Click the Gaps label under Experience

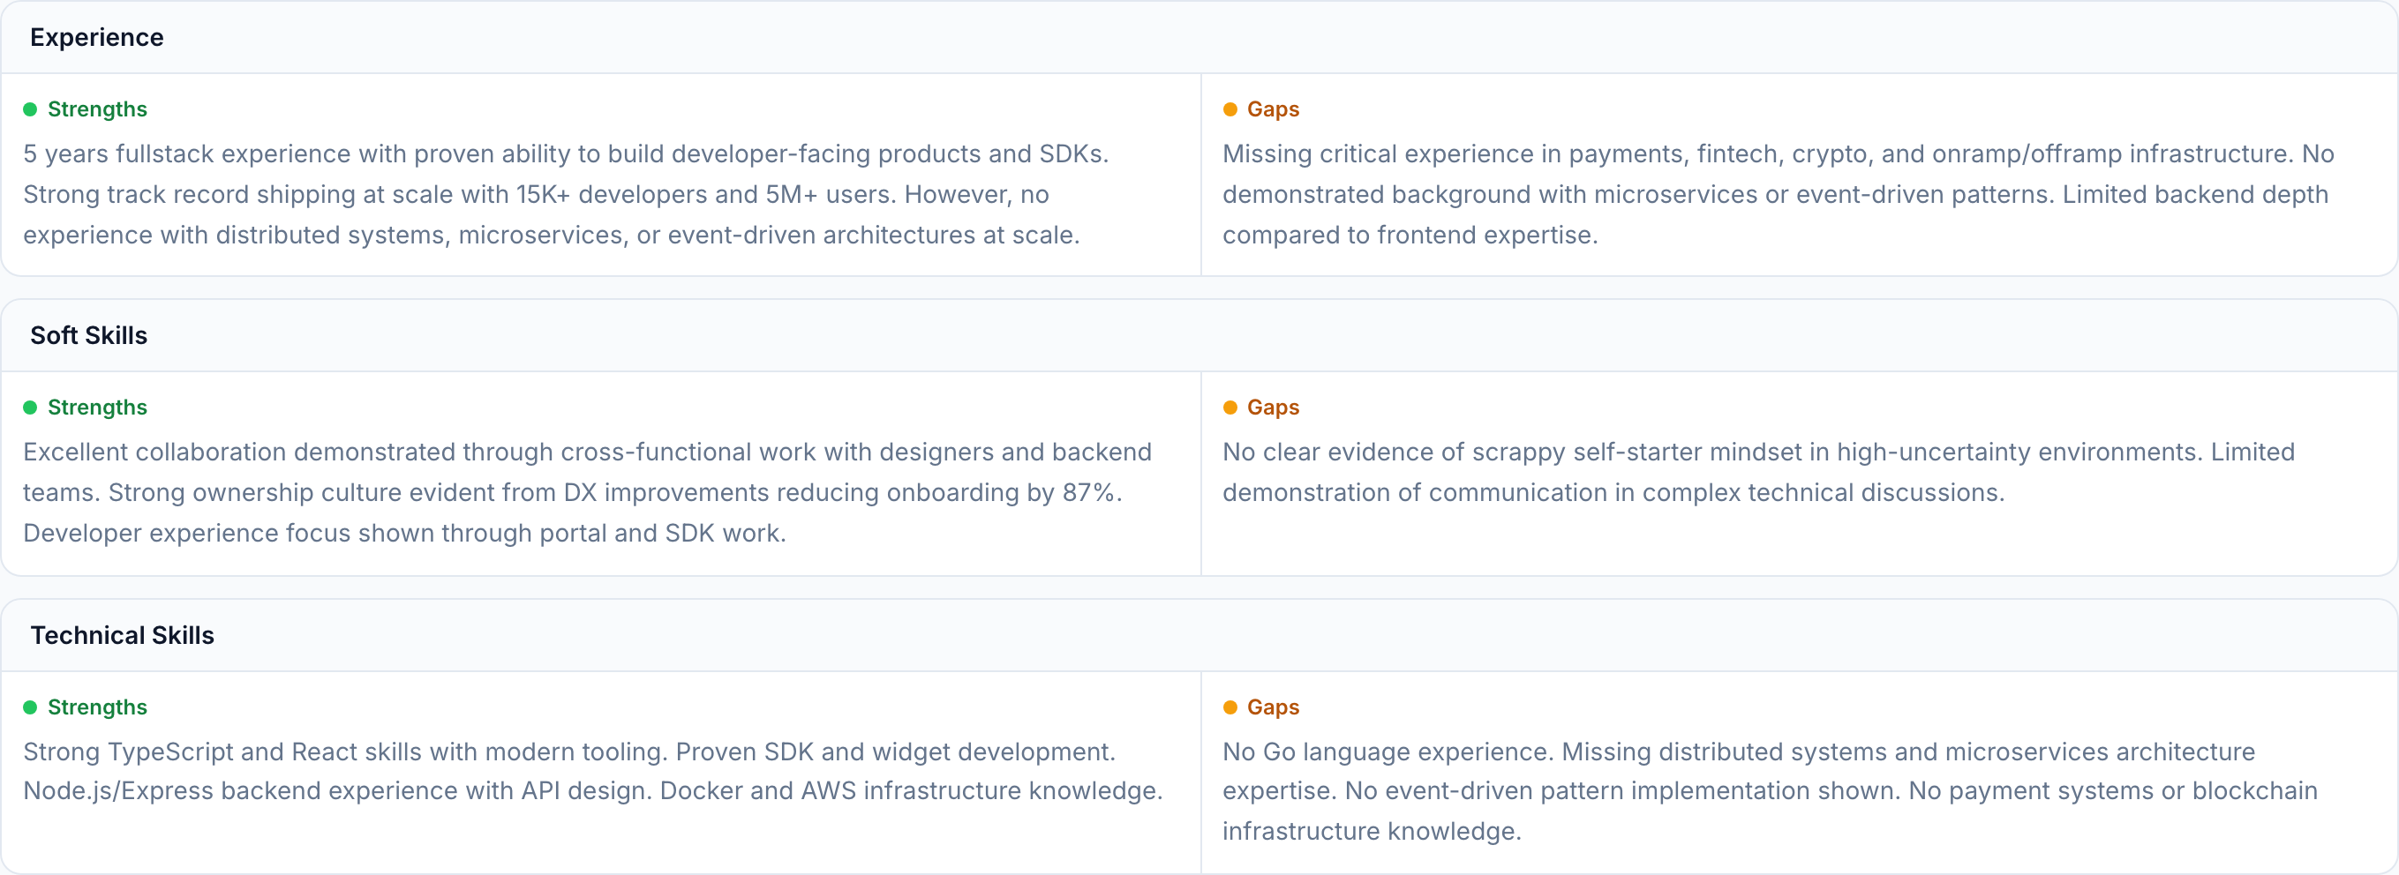1272,110
